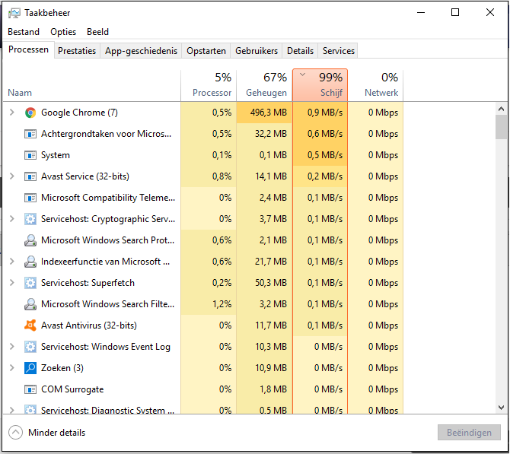Viewport: 510px width, 454px height.
Task: Expand Avast Service (32-bits) entry
Action: tap(12, 176)
